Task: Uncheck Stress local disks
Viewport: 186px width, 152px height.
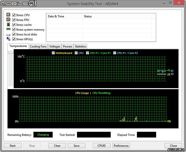Action: [x=14, y=34]
